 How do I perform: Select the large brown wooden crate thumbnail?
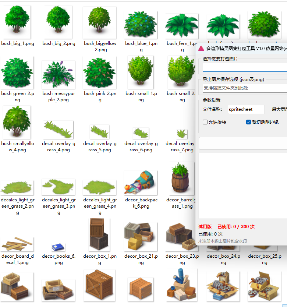click(x=99, y=285)
